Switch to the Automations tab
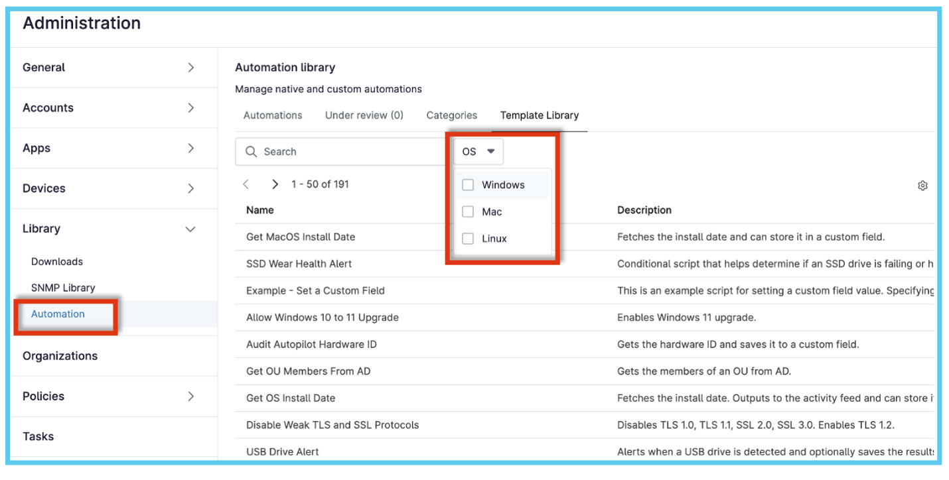The image size is (949, 480). (x=272, y=115)
